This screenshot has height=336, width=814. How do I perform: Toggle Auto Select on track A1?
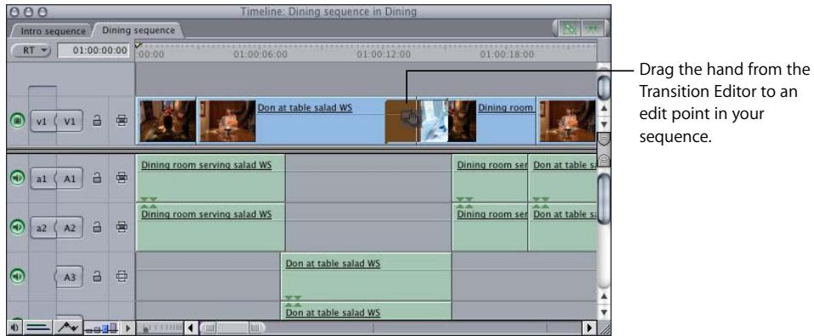pyautogui.click(x=122, y=178)
